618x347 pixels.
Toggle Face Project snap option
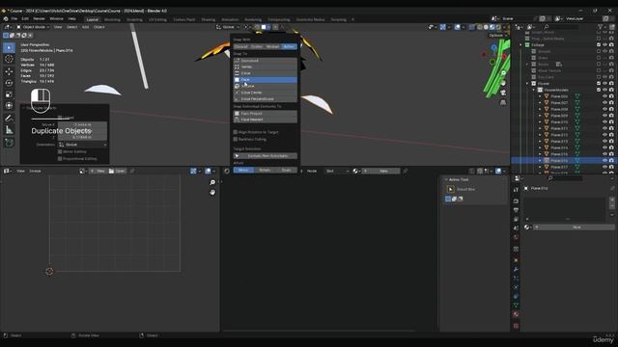(x=266, y=114)
